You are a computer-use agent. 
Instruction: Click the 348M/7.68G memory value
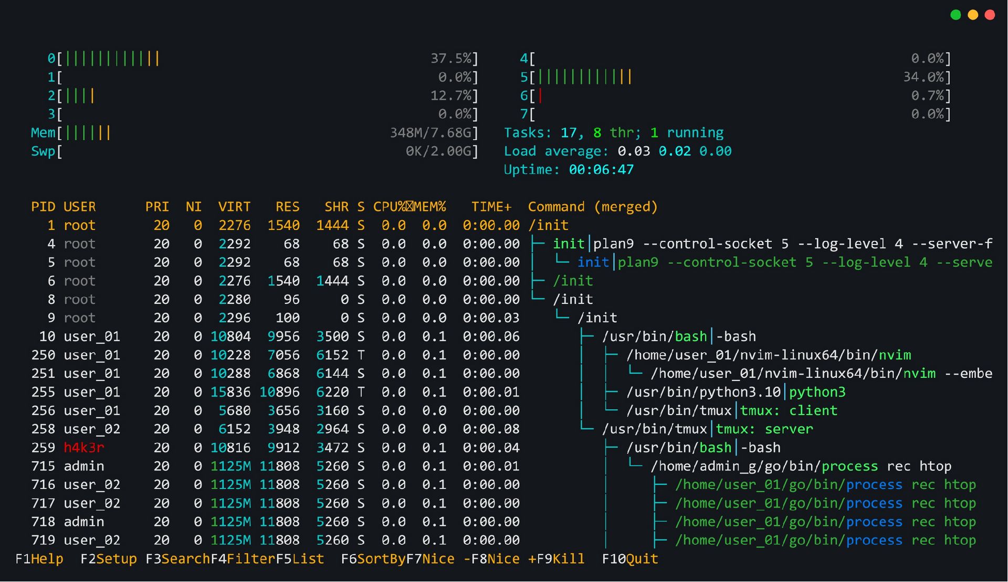click(430, 133)
